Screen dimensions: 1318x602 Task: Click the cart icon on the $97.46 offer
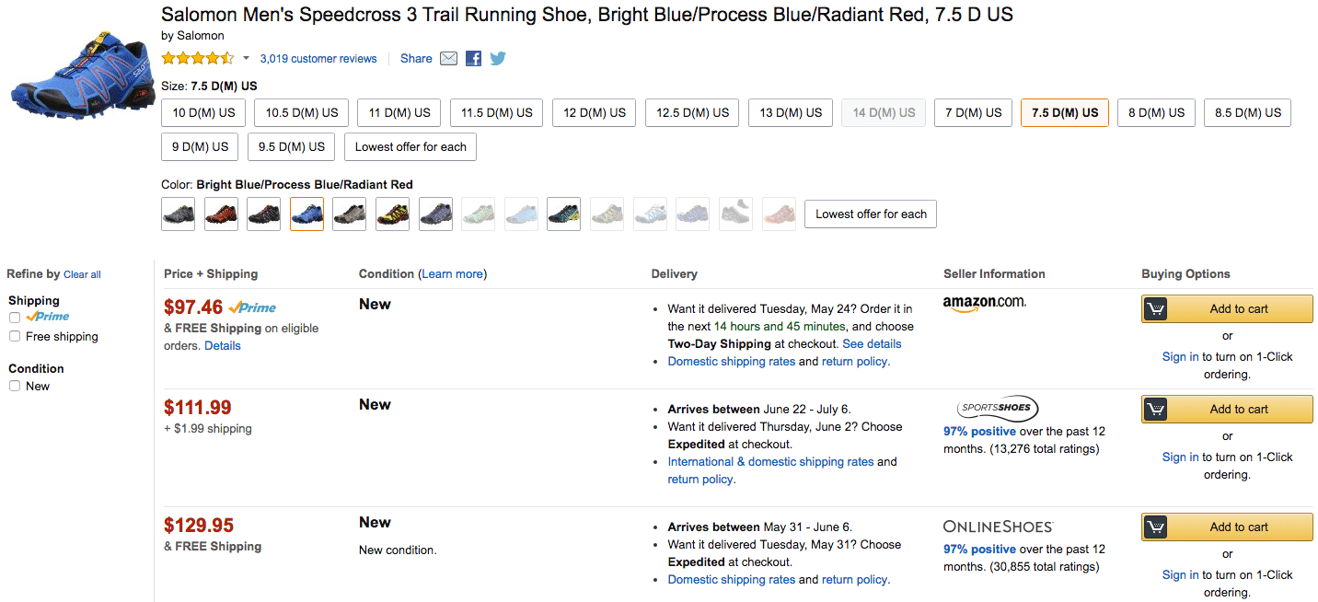1156,309
